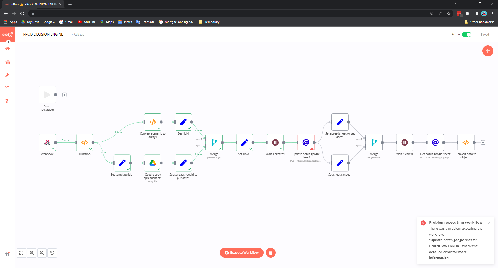Viewport: 498px width, 268px height.
Task: Open help question mark in sidebar
Action: point(7,101)
